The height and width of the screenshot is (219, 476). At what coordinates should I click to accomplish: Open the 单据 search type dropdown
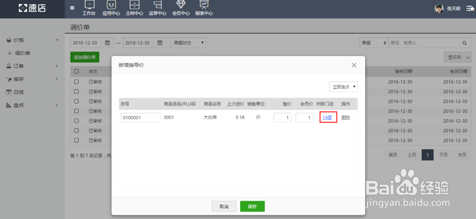[x=373, y=43]
